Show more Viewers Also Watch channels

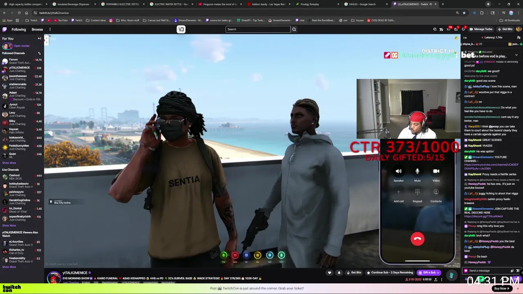tap(9, 267)
